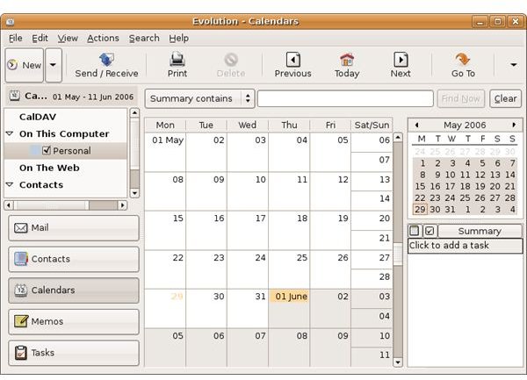Select day 31 in mini calendar
The image size is (527, 380).
tap(450, 209)
